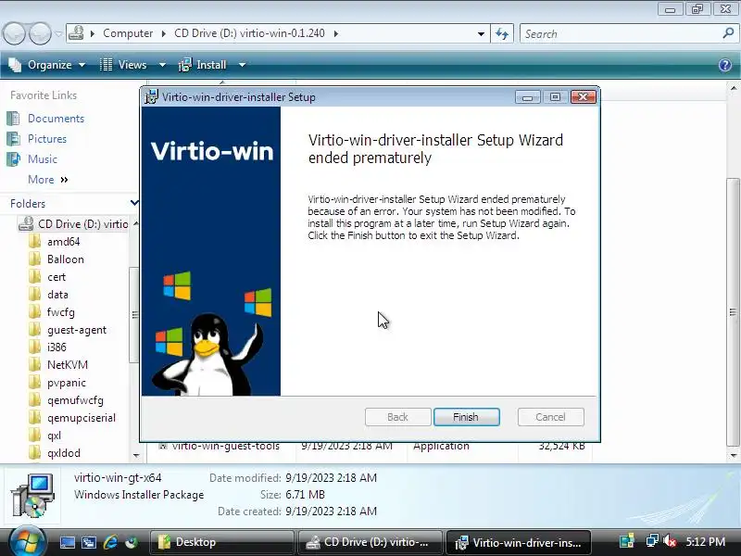Image resolution: width=741 pixels, height=556 pixels.
Task: Click the Pictures icon in Favorite Links
Action: click(13, 138)
